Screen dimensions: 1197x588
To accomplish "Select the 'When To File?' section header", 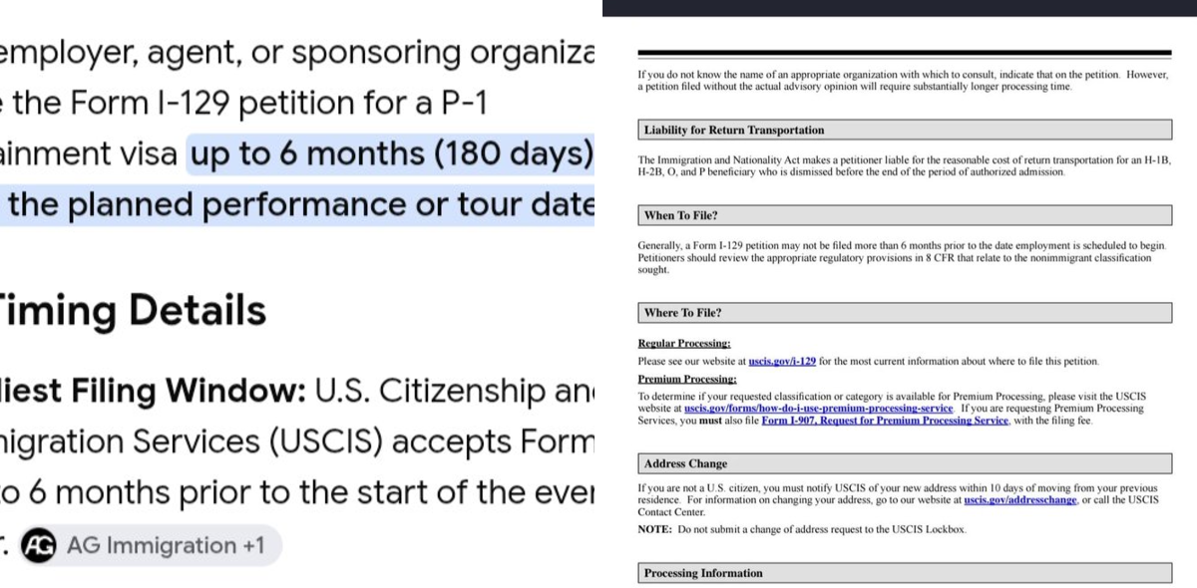I will 905,215.
